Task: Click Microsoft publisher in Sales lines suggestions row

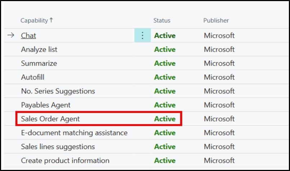Action: coord(219,147)
